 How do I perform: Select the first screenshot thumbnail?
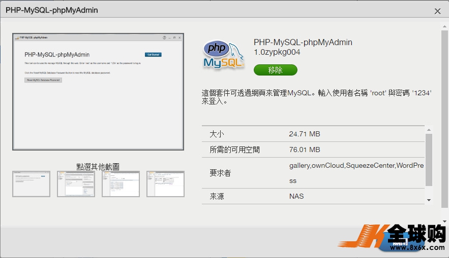[x=32, y=184]
